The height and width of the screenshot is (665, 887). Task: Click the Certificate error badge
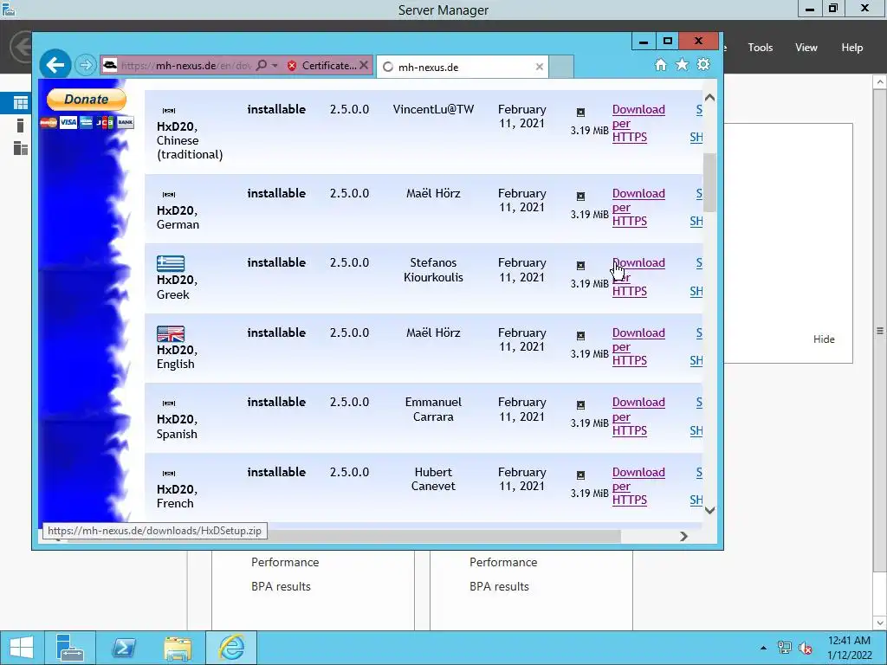(x=321, y=66)
